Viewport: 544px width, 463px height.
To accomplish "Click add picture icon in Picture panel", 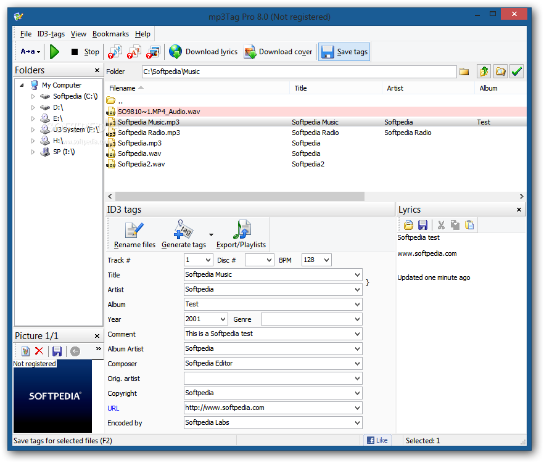I will (x=25, y=351).
